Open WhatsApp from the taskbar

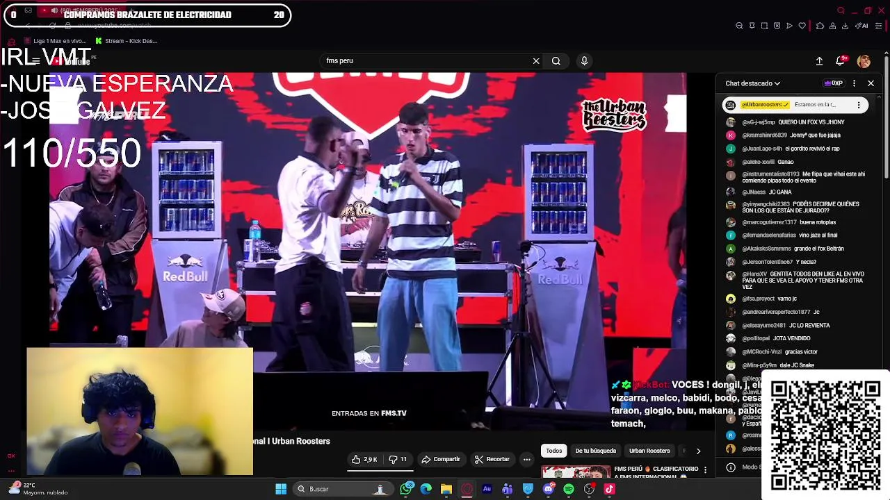(406, 489)
